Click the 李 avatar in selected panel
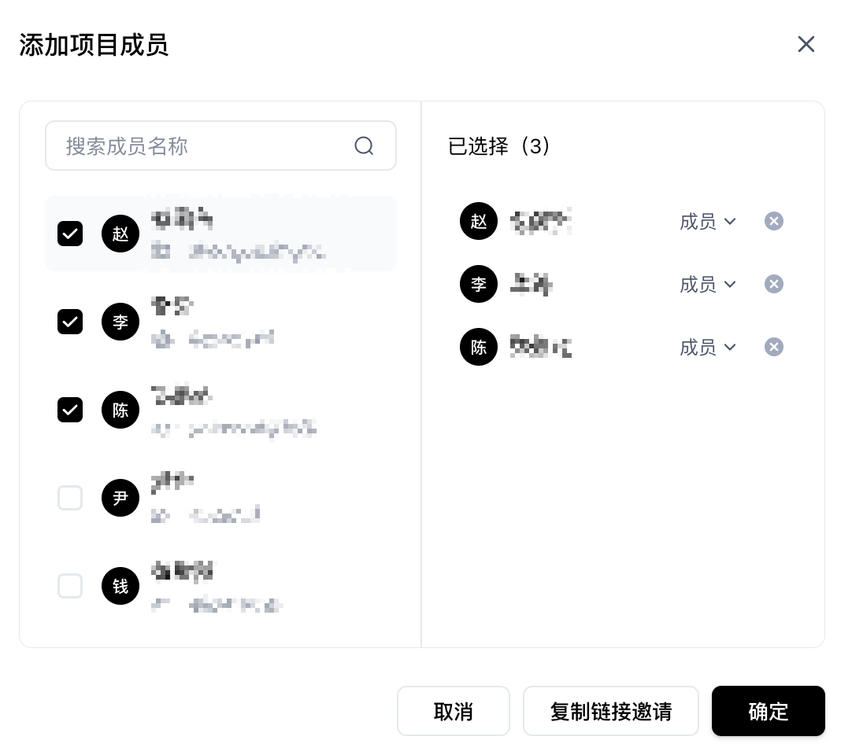This screenshot has height=755, width=852. (479, 285)
